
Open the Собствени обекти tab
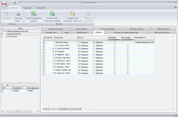point(136,29)
